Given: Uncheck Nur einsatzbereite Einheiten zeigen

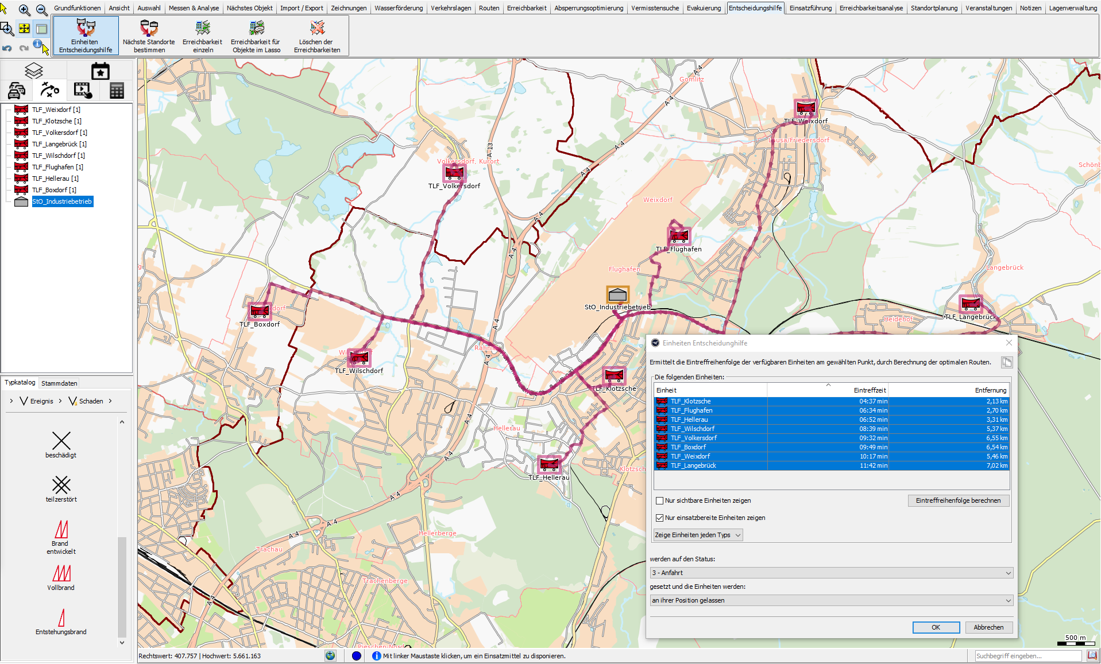Looking at the screenshot, I should 660,518.
